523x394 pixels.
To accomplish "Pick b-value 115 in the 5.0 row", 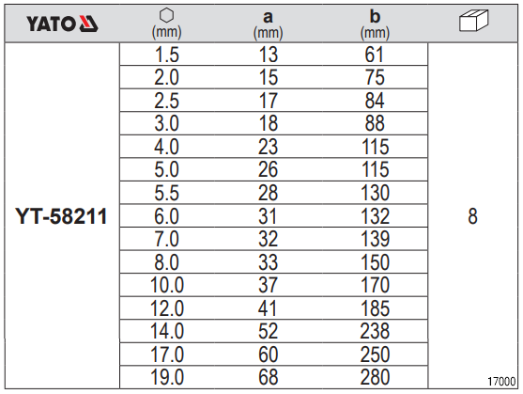I will (376, 170).
